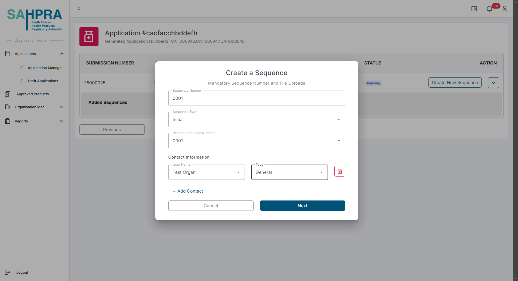The image size is (518, 281).
Task: Collapse sidebar with double chevron icon
Action: point(79,9)
